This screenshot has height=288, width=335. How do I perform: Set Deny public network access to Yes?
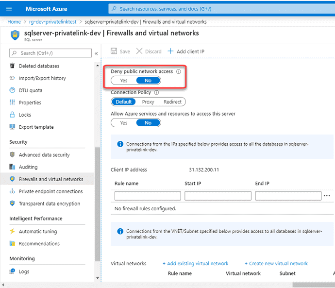point(123,81)
